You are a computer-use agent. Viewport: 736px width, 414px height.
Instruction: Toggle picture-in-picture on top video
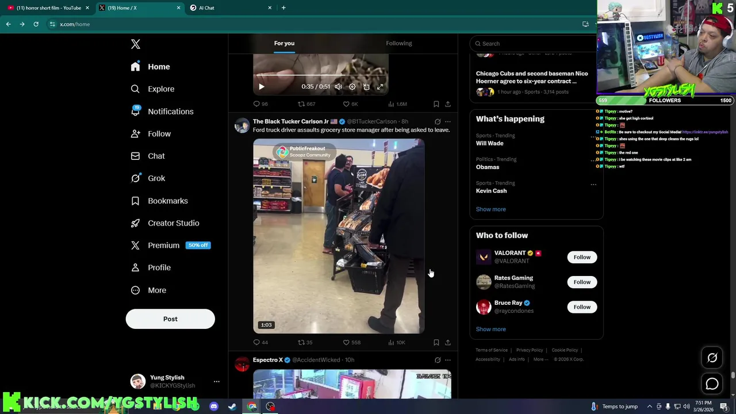click(366, 87)
